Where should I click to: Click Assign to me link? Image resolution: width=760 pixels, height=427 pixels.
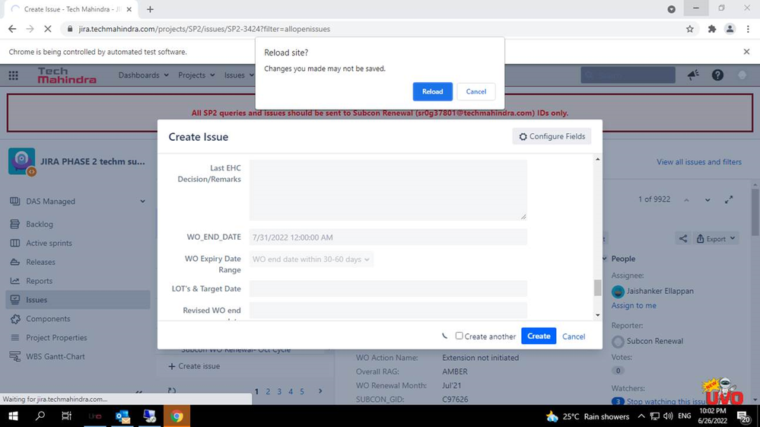(634, 305)
